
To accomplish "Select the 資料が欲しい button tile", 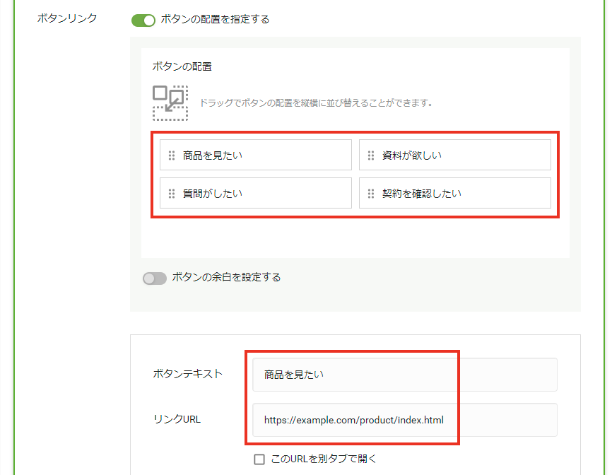I will (455, 155).
